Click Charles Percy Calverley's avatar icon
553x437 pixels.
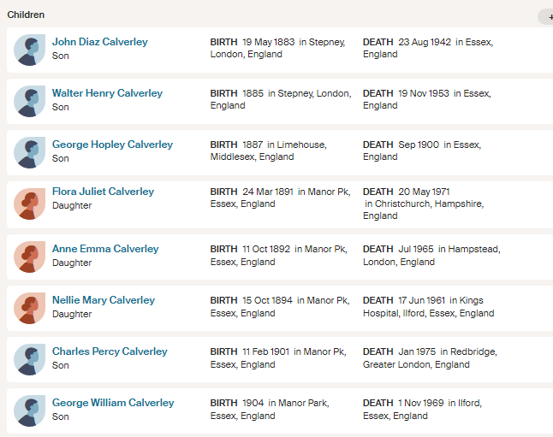click(29, 358)
